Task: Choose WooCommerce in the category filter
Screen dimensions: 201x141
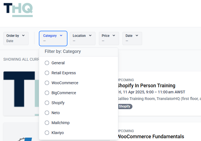Action: click(x=61, y=83)
